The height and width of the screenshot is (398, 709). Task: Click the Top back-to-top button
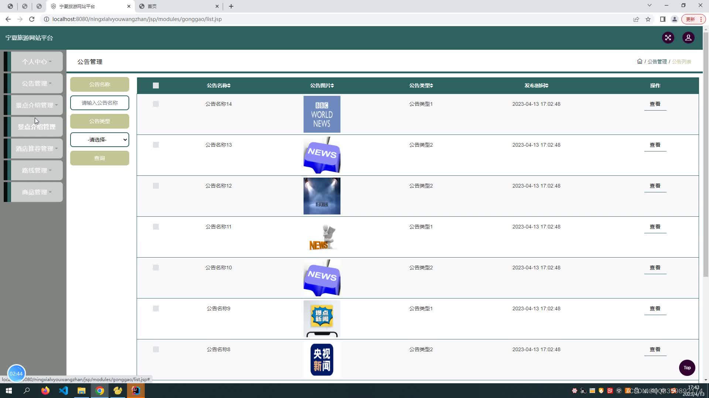coord(687,368)
